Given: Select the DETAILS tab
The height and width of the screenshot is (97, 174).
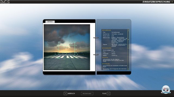Looking at the screenshot, I should tap(50, 22).
